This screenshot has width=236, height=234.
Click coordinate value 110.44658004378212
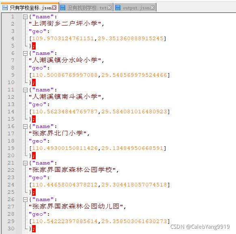(65, 185)
